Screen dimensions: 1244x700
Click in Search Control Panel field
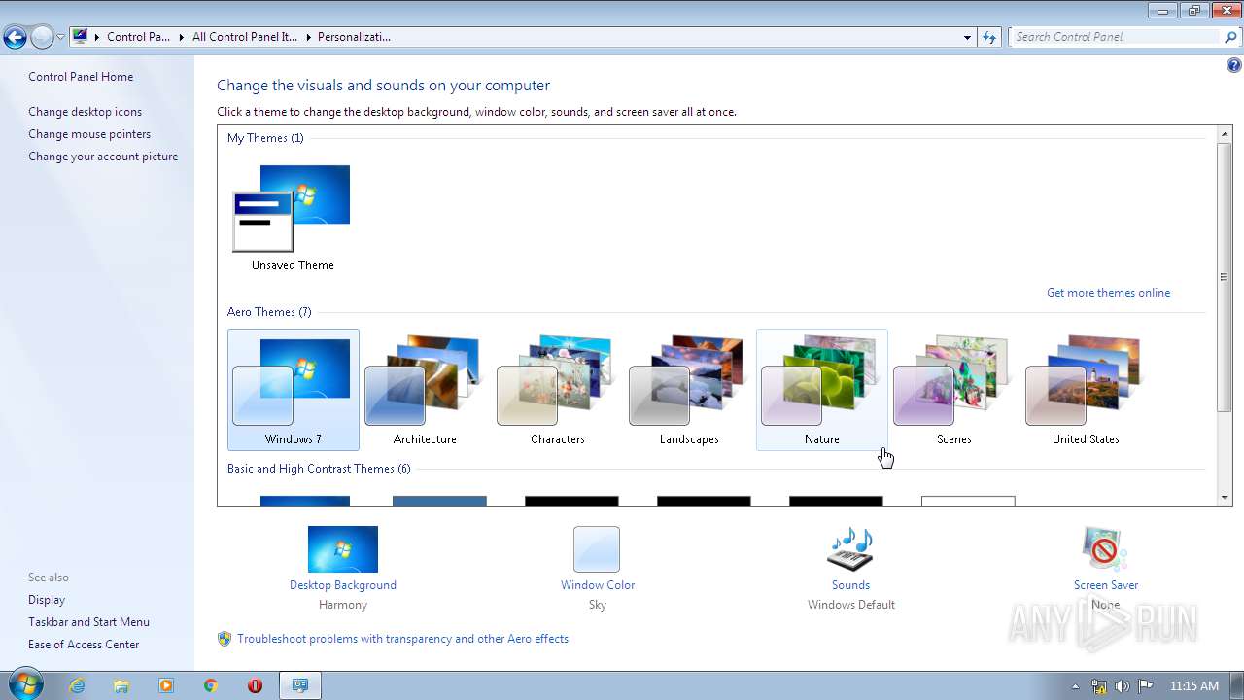click(1115, 37)
